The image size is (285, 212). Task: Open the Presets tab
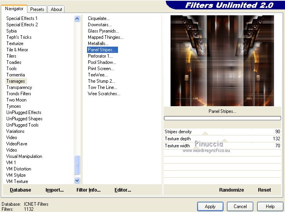(x=37, y=9)
